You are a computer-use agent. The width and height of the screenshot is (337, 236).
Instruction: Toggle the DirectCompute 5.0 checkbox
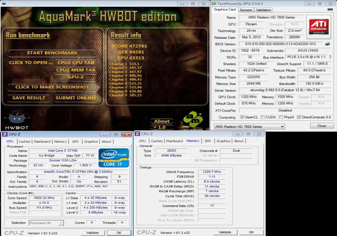[x=299, y=117]
